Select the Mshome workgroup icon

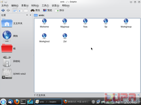click(44, 23)
